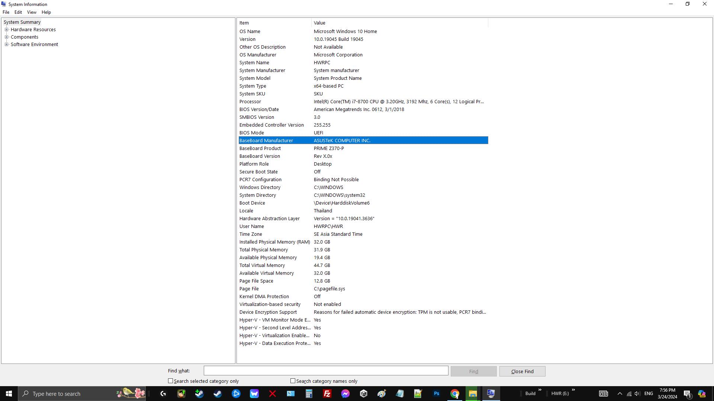The width and height of the screenshot is (714, 401).
Task: Open the notification center
Action: pyautogui.click(x=688, y=394)
